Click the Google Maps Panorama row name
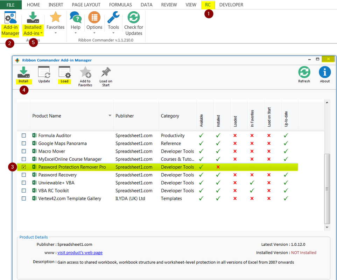The image size is (337, 280). (63, 143)
